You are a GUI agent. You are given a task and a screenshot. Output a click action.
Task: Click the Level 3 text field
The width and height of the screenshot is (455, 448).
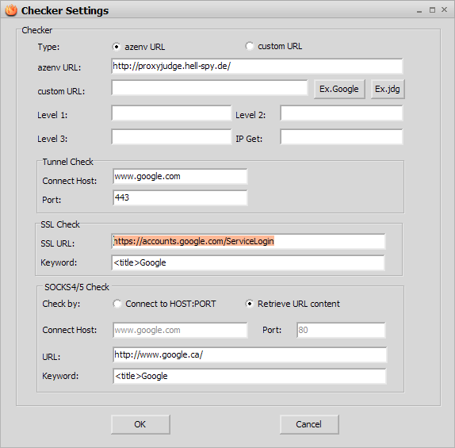pyautogui.click(x=171, y=137)
